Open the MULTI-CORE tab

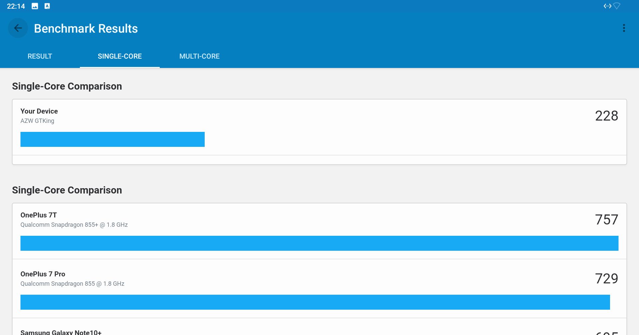[199, 56]
